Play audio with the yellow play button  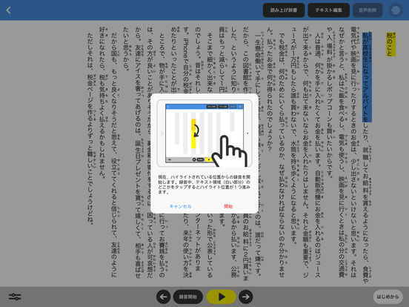(222, 297)
